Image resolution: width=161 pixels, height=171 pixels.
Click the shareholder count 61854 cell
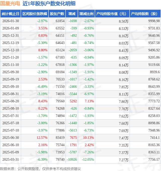(x=60, y=21)
